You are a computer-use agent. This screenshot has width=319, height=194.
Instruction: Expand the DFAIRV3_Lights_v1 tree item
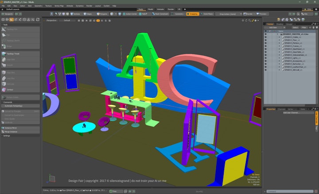point(279,57)
